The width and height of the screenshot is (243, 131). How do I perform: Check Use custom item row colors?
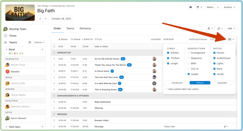coord(167,89)
